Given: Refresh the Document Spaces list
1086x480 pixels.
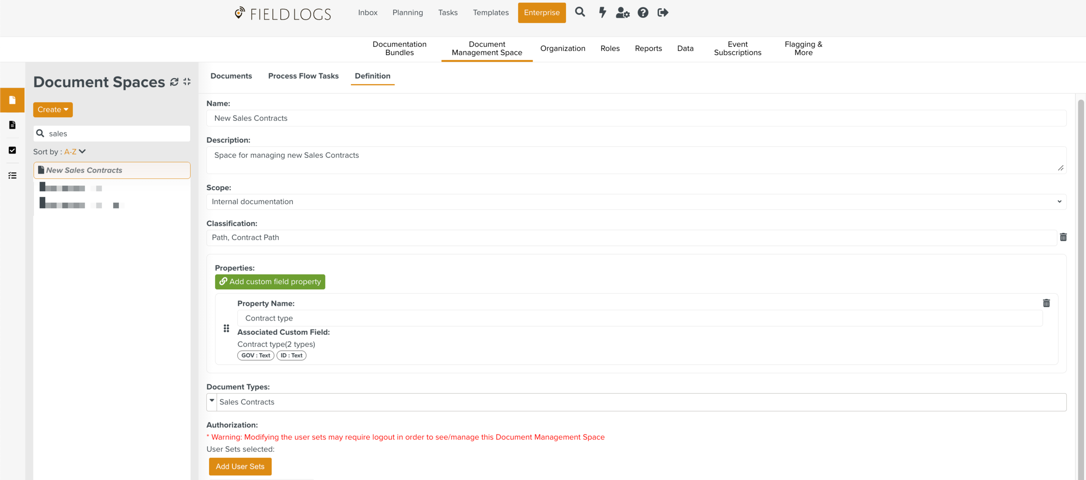Looking at the screenshot, I should [x=174, y=82].
